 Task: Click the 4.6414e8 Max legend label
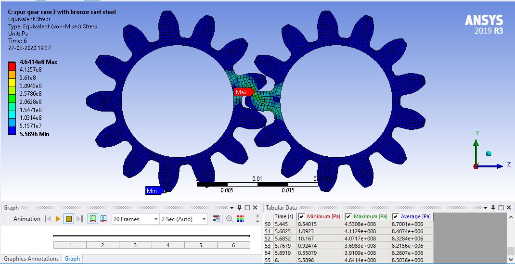click(39, 62)
